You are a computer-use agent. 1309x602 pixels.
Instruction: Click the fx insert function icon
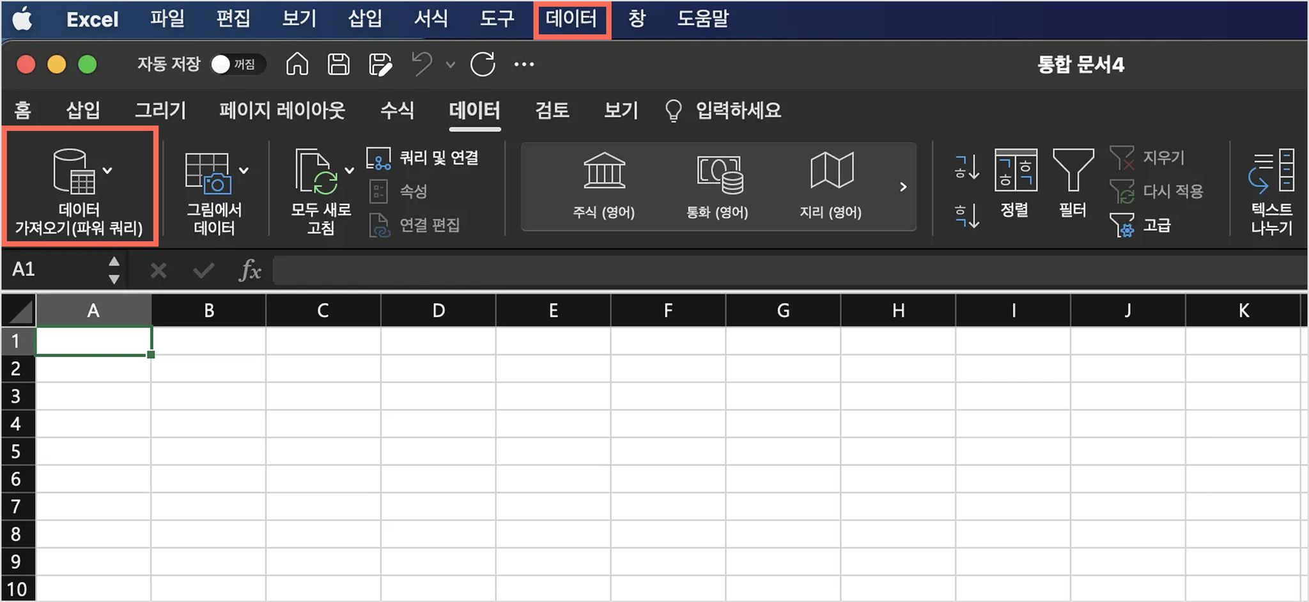[250, 270]
